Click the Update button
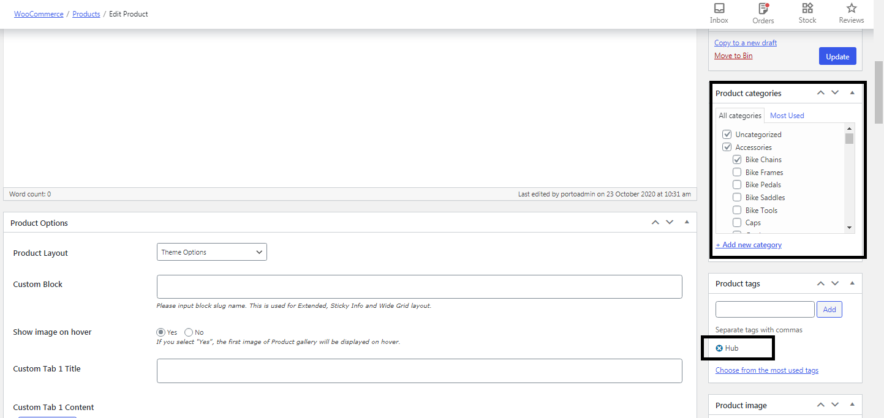This screenshot has height=418, width=884. tap(837, 56)
